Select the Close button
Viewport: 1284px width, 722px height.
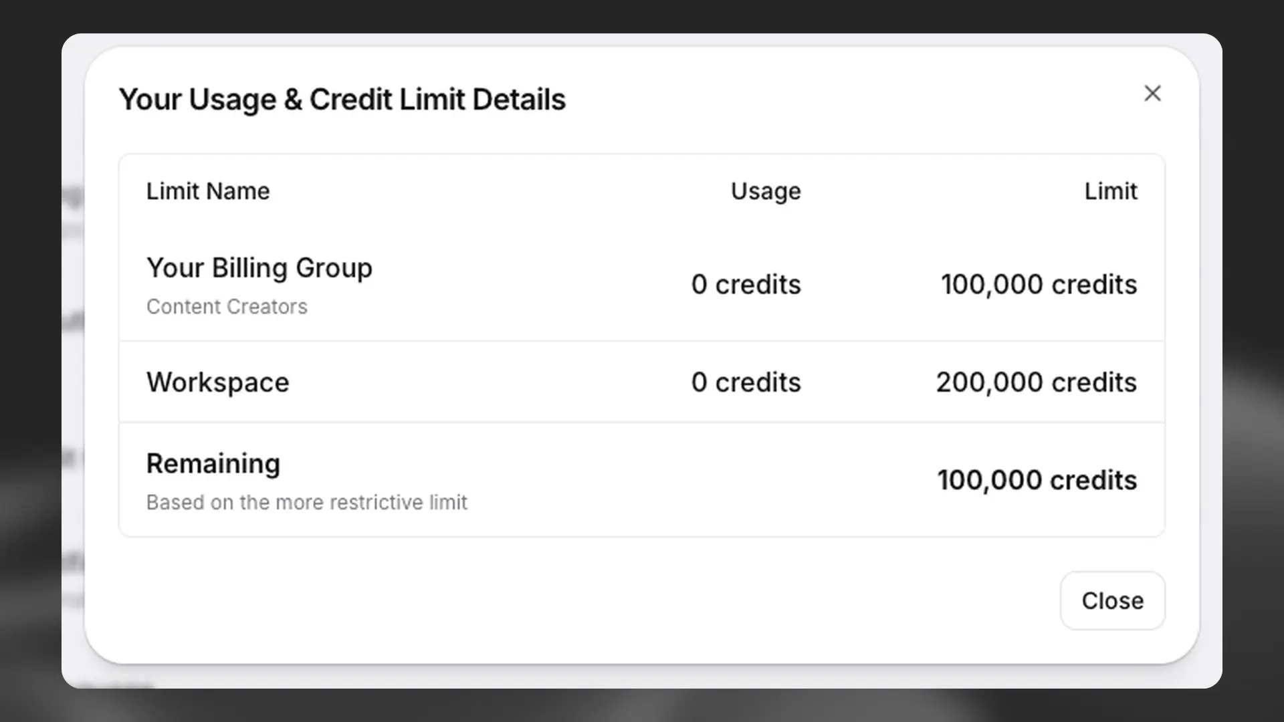(1111, 600)
